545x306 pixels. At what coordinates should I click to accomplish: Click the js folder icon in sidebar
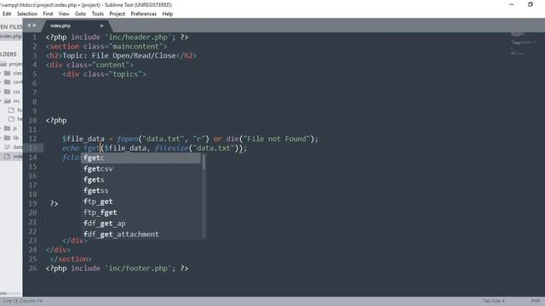click(x=8, y=128)
